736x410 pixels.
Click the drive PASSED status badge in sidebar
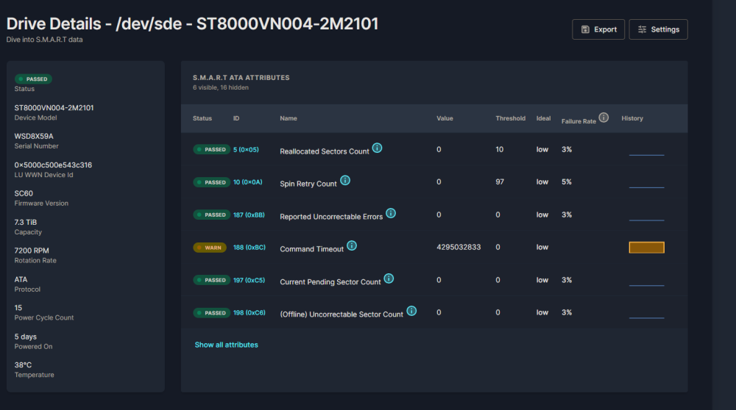(x=33, y=79)
